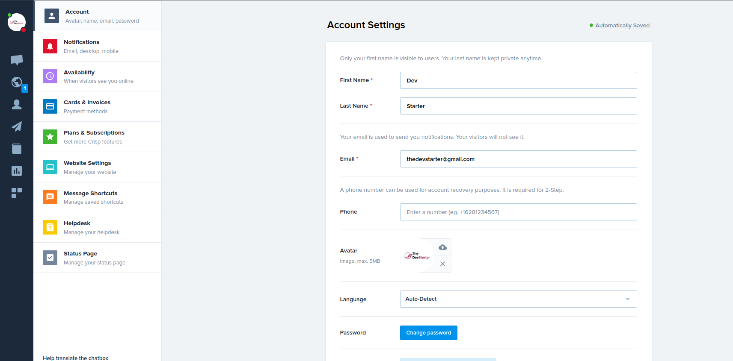This screenshot has height=361, width=733.
Task: Click the First Name text field
Action: [518, 80]
